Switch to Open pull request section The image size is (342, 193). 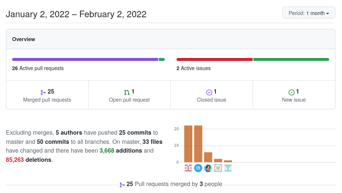pos(129,100)
